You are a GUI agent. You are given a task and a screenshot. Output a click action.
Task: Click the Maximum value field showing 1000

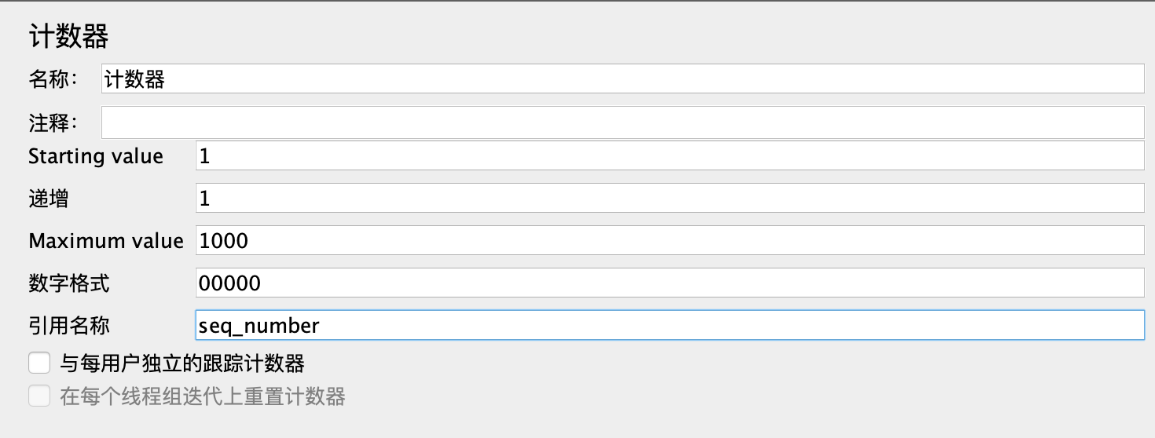click(x=669, y=240)
